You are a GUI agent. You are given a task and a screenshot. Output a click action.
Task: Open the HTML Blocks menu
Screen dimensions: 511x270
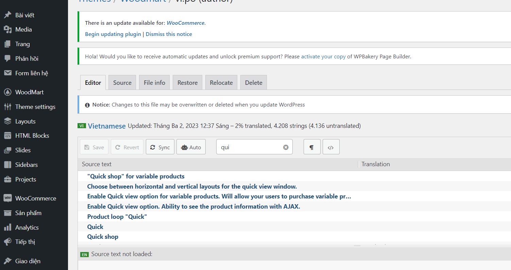pyautogui.click(x=32, y=136)
